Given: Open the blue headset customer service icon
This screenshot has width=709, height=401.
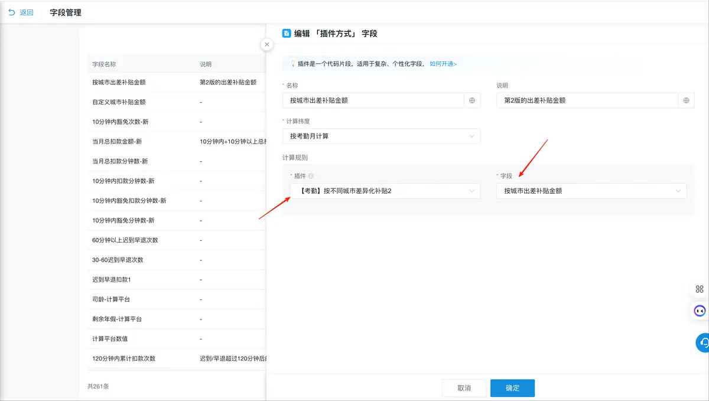Looking at the screenshot, I should 703,343.
